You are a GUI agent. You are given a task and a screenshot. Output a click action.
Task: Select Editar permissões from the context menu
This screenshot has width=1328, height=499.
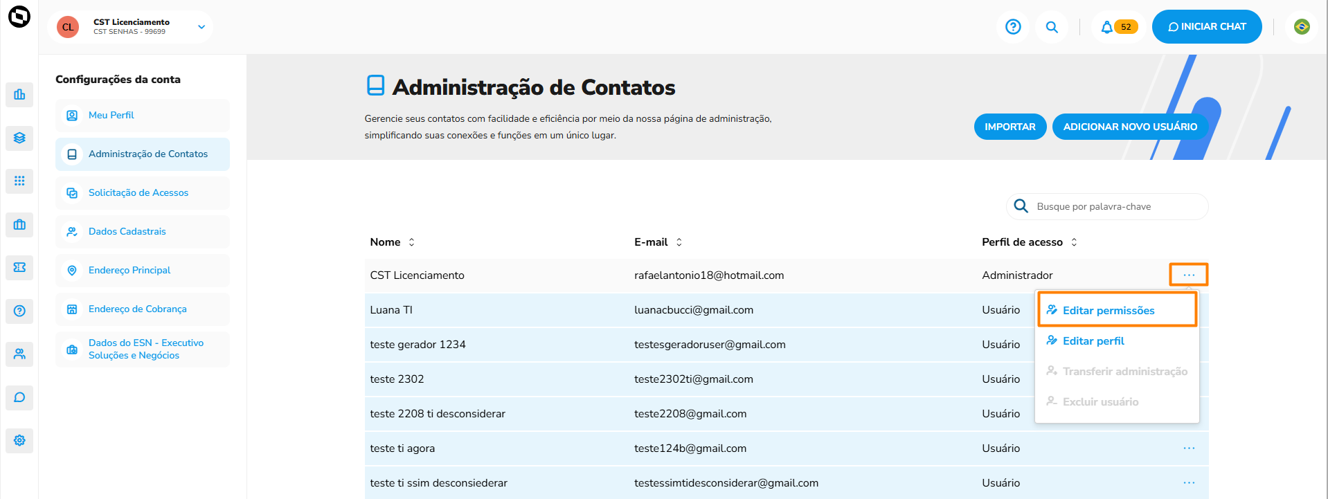click(x=1108, y=311)
